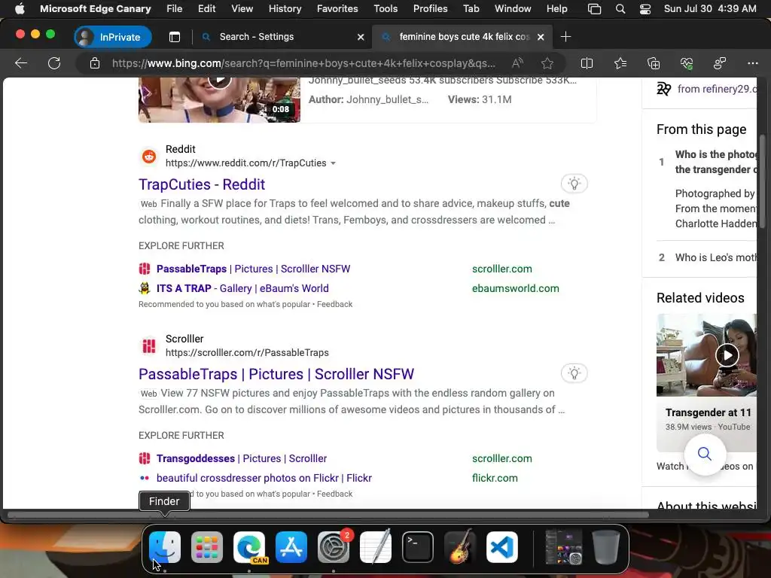The height and width of the screenshot is (578, 771).
Task: Open the Edit menu
Action: 206,8
